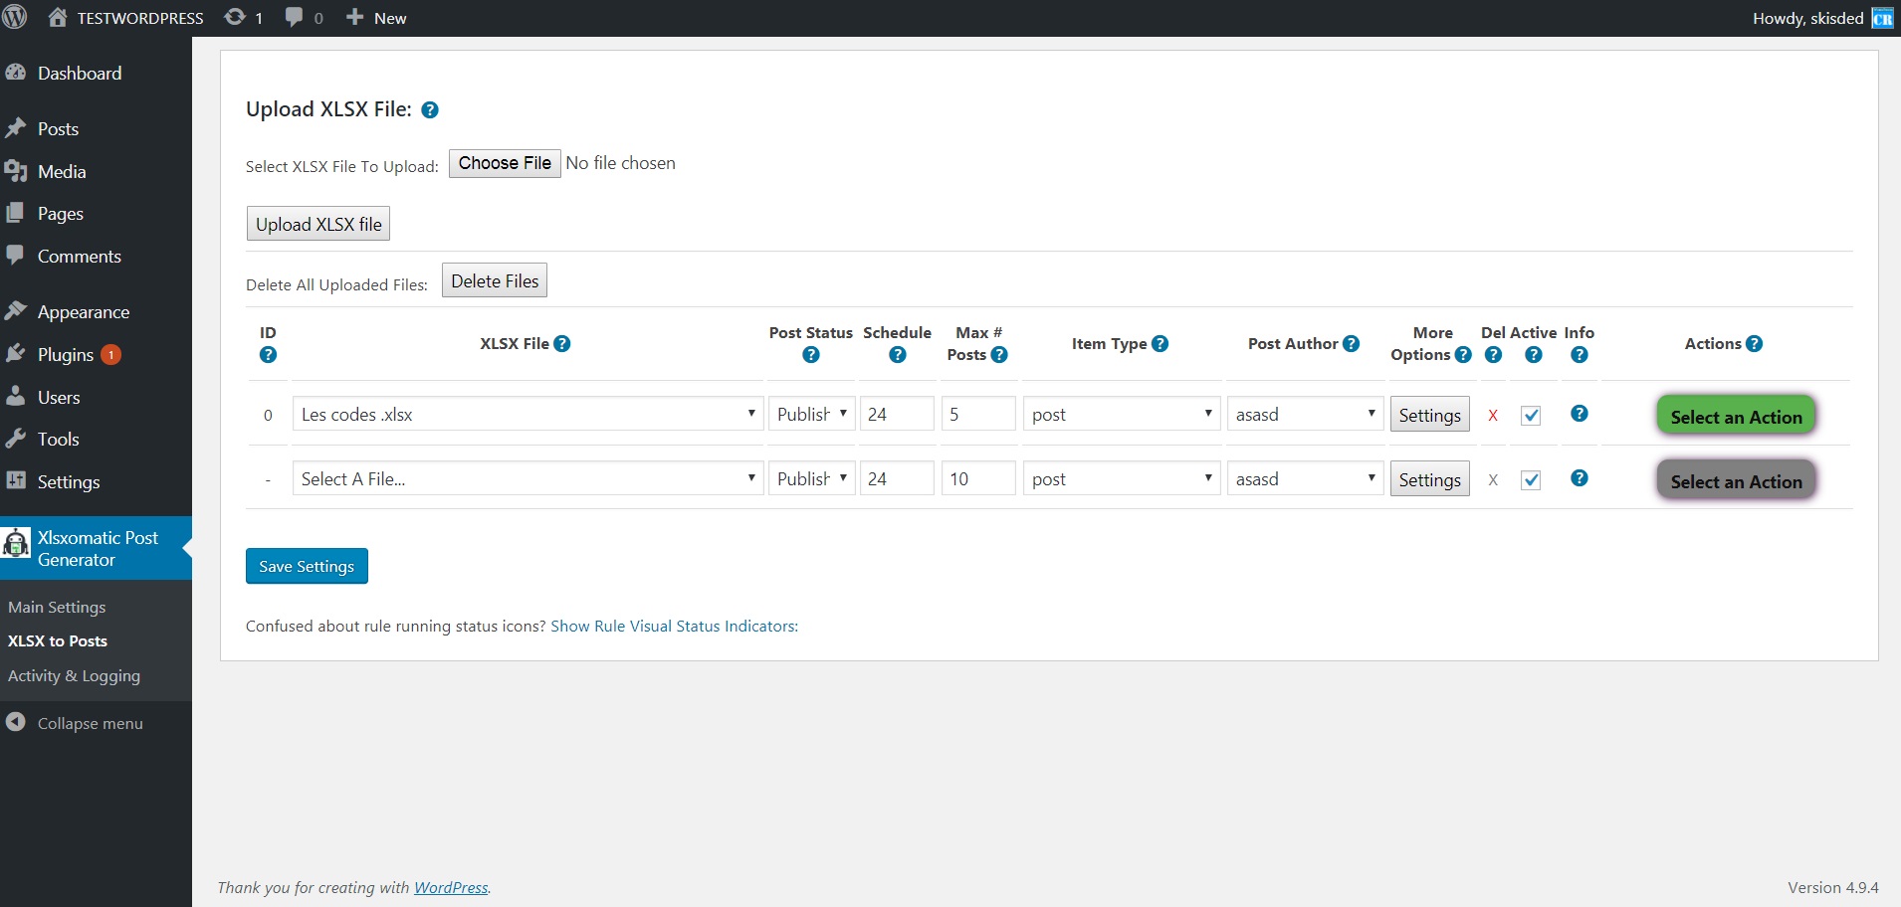The image size is (1901, 907).
Task: Click the comments bubble in the admin bar
Action: (304, 18)
